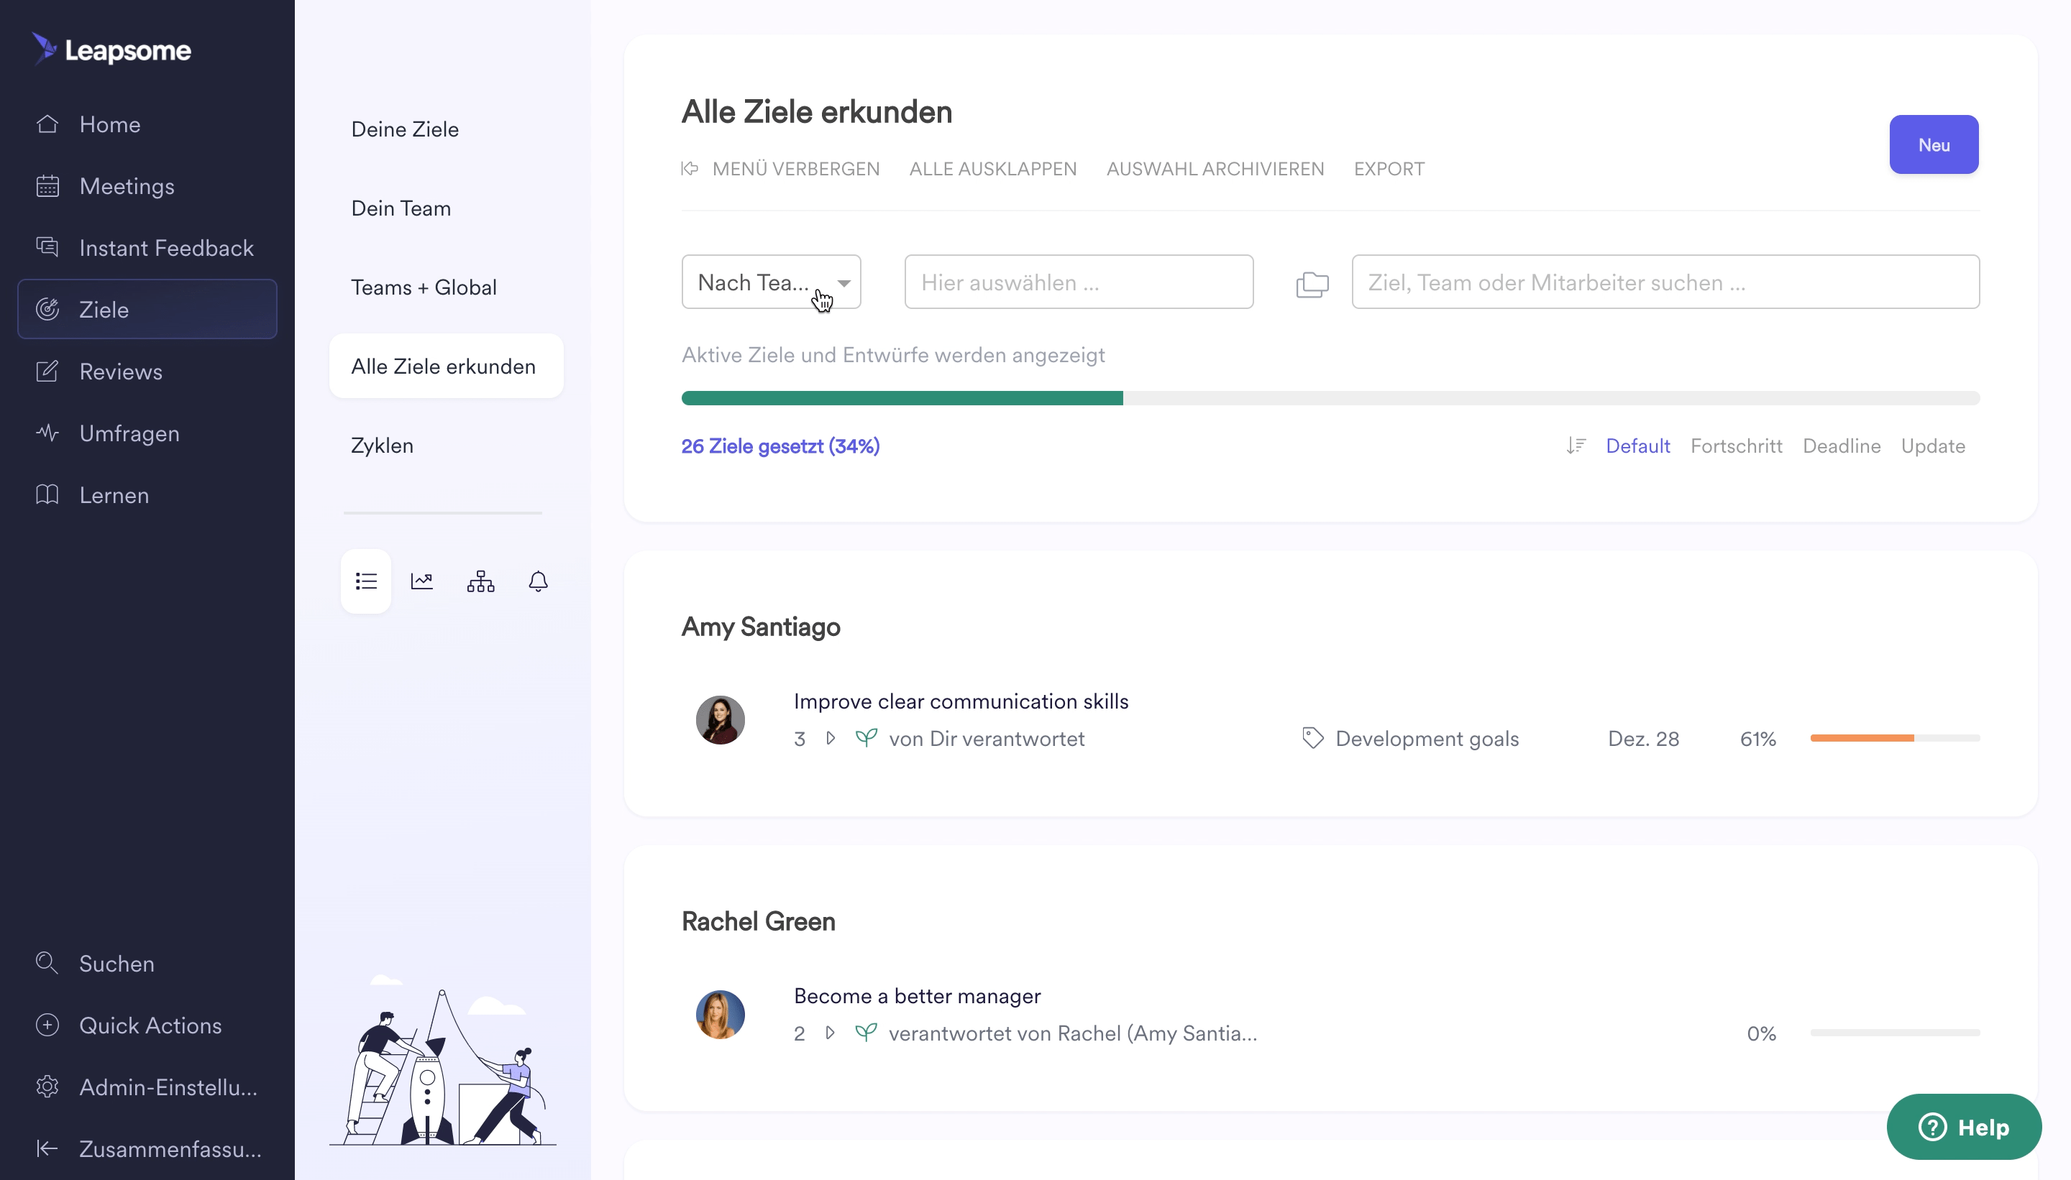Open the progress chart view icon
Image resolution: width=2071 pixels, height=1180 pixels.
(421, 581)
